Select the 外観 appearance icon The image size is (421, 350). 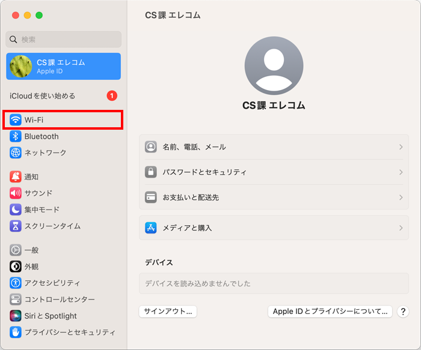(x=16, y=267)
